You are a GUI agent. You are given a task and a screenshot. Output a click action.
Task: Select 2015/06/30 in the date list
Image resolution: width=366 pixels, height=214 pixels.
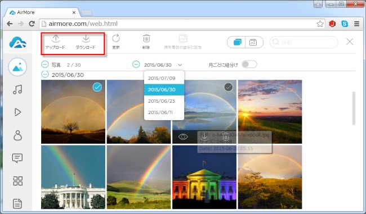click(164, 90)
